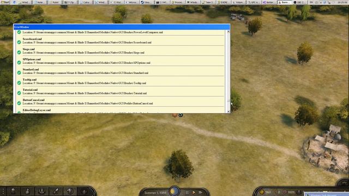Fast-forward campaign time

(201, 192)
